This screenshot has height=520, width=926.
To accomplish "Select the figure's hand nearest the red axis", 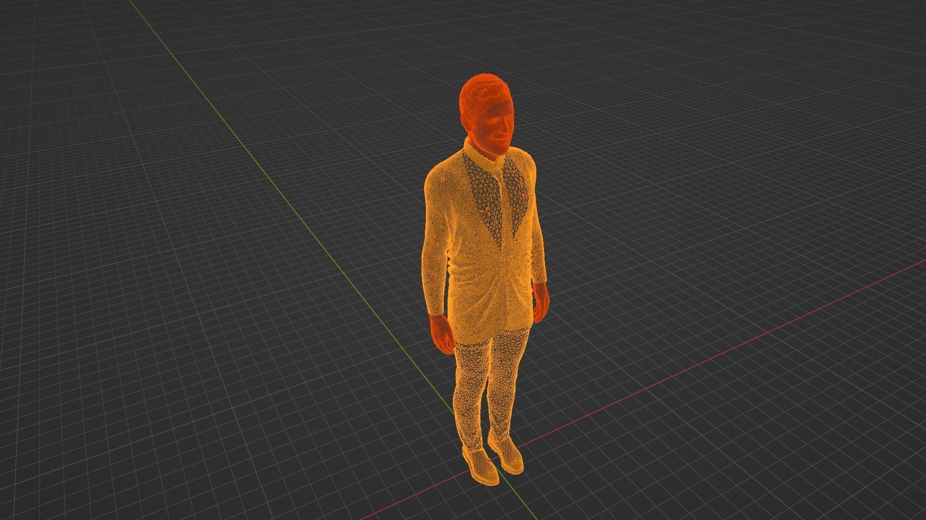I will [541, 302].
